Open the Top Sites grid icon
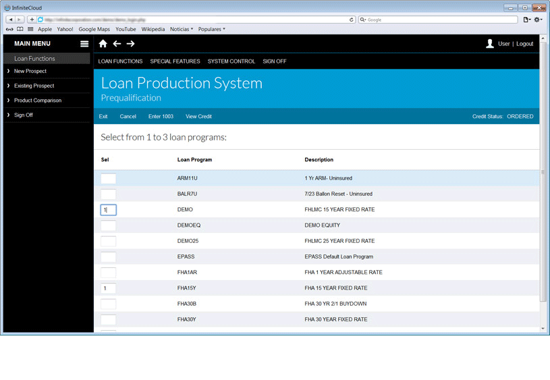The height and width of the screenshot is (380, 550). click(x=30, y=29)
